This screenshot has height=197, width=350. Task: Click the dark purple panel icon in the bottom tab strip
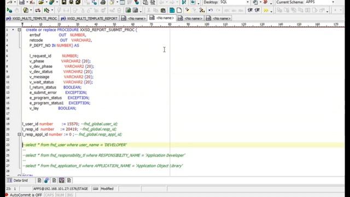(x=62, y=180)
